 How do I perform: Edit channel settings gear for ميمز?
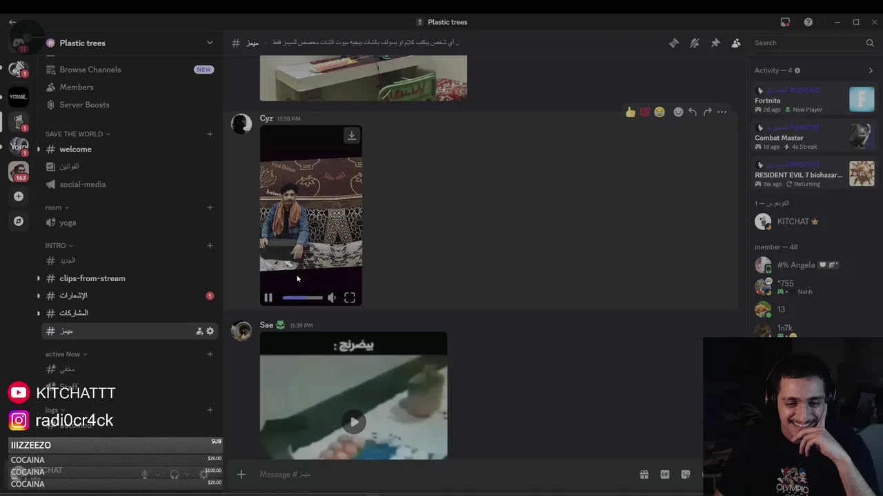click(210, 331)
